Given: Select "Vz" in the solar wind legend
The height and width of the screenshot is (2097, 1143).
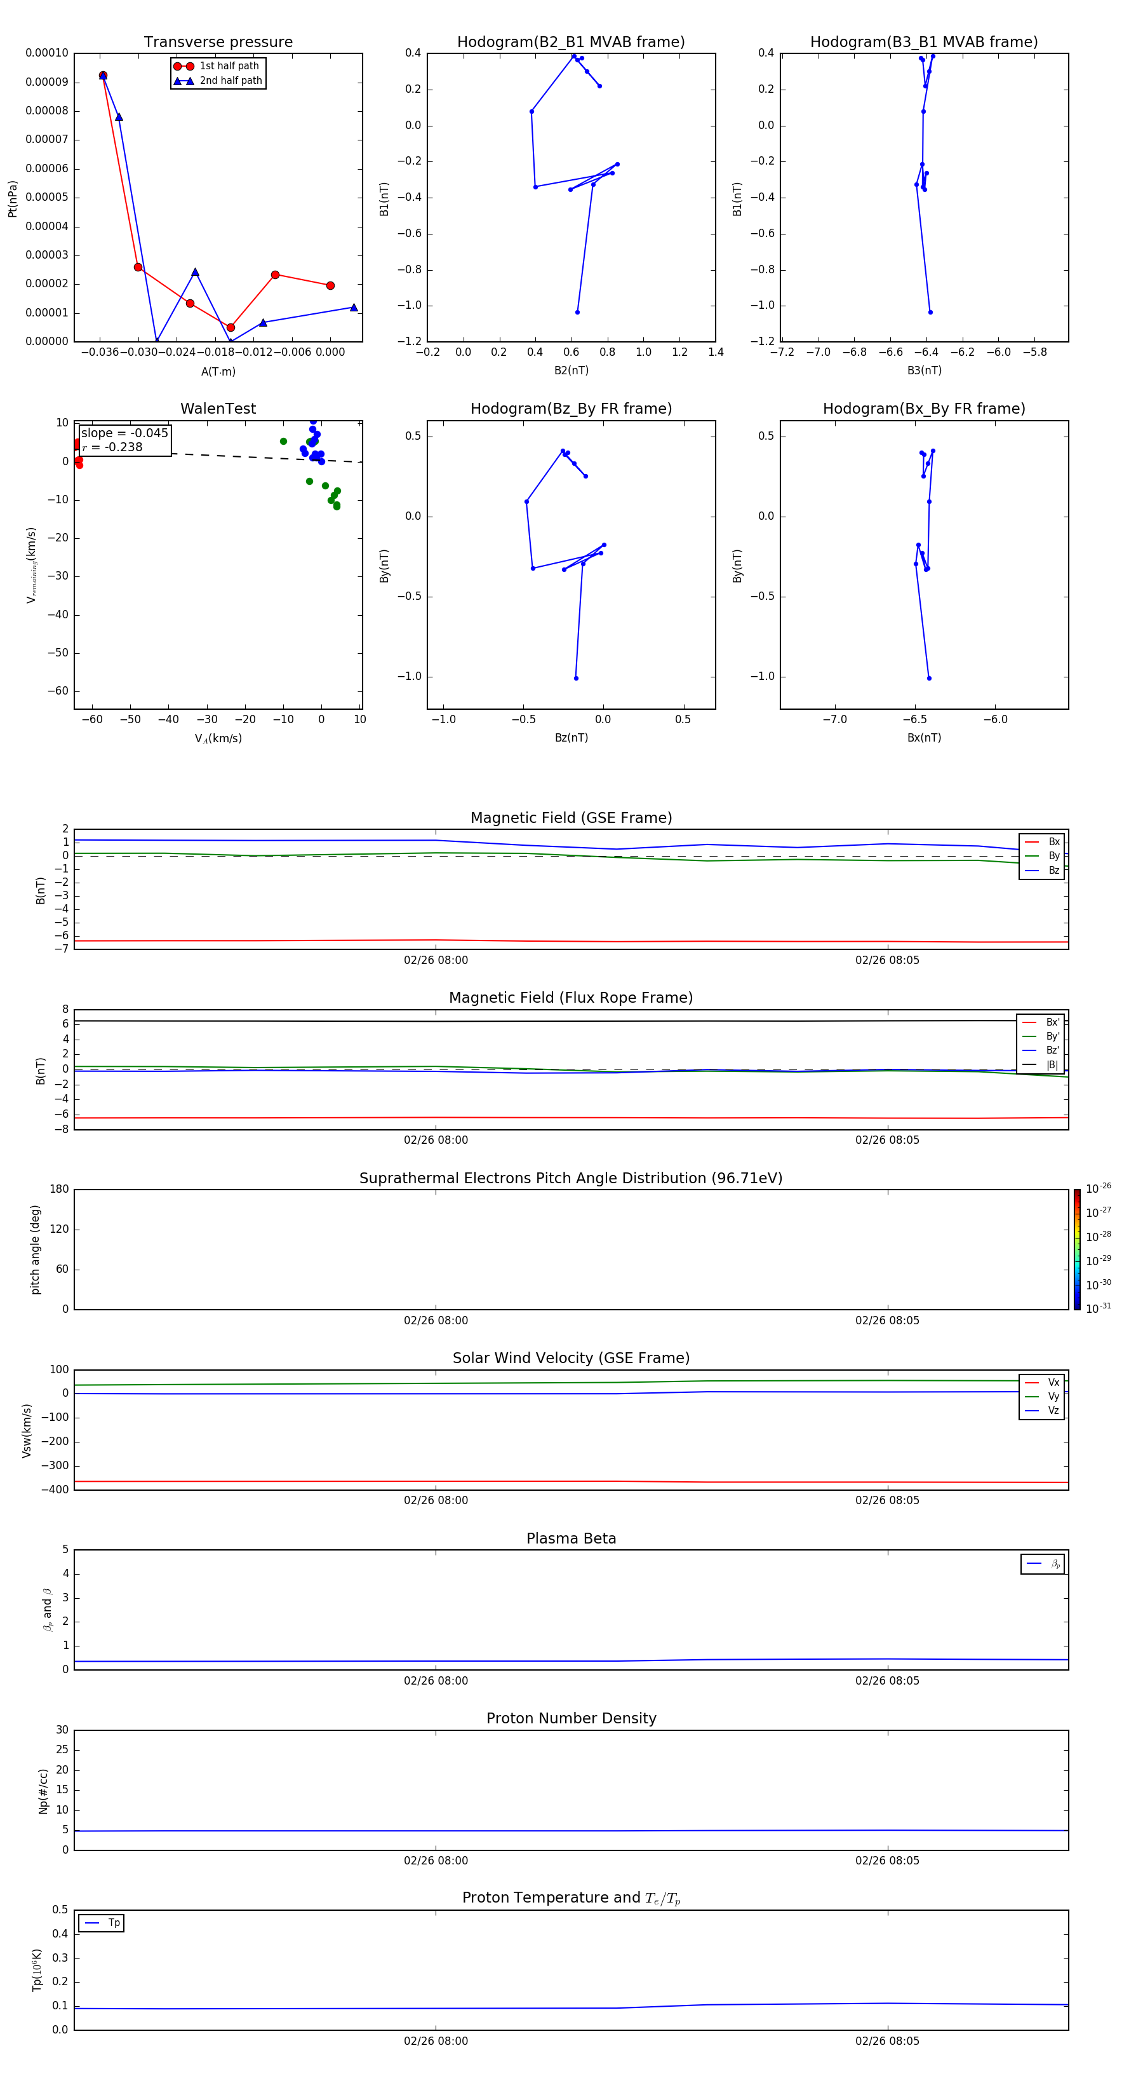Looking at the screenshot, I should (1043, 1410).
